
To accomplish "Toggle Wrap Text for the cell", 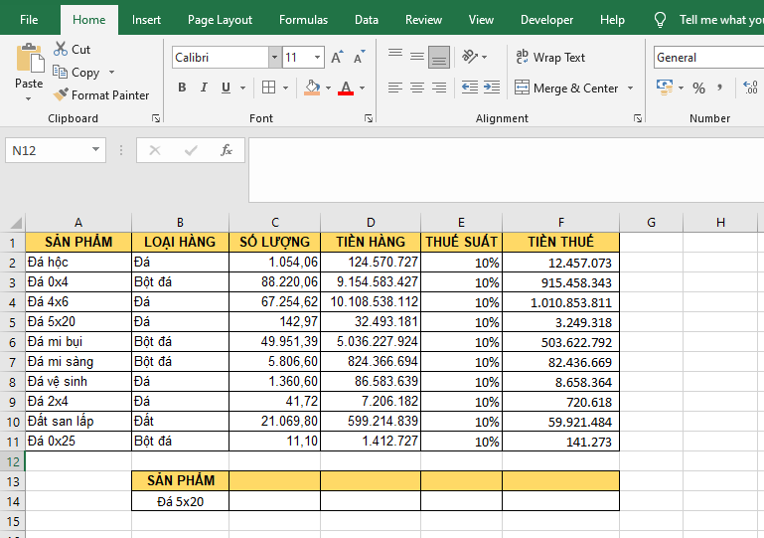I will click(x=550, y=58).
